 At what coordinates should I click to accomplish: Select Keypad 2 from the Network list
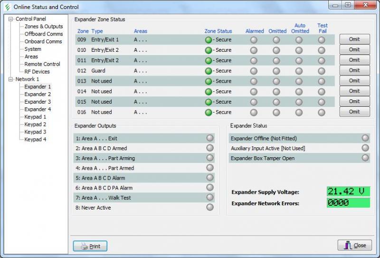pos(35,124)
